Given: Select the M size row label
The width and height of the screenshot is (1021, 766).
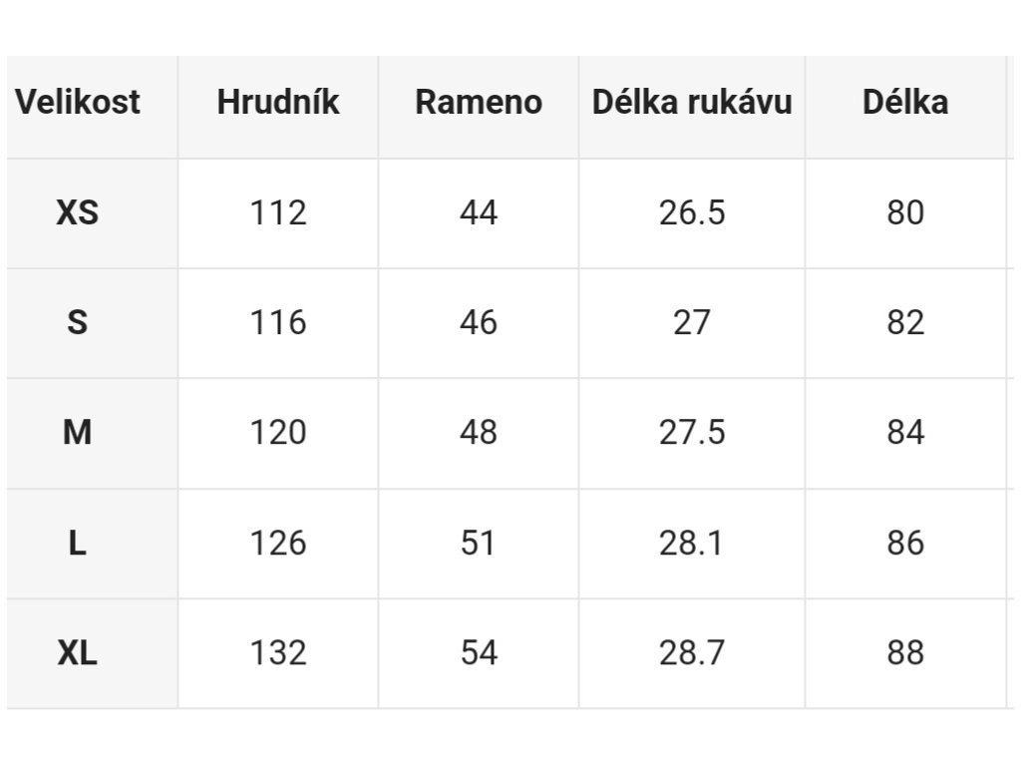Looking at the screenshot, I should pyautogui.click(x=78, y=433).
